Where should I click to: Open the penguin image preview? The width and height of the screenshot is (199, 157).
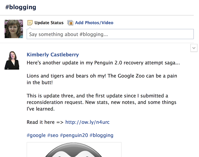[74, 150]
